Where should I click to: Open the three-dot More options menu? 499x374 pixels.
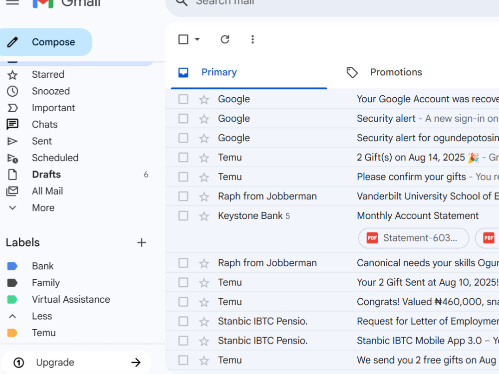pyautogui.click(x=252, y=39)
